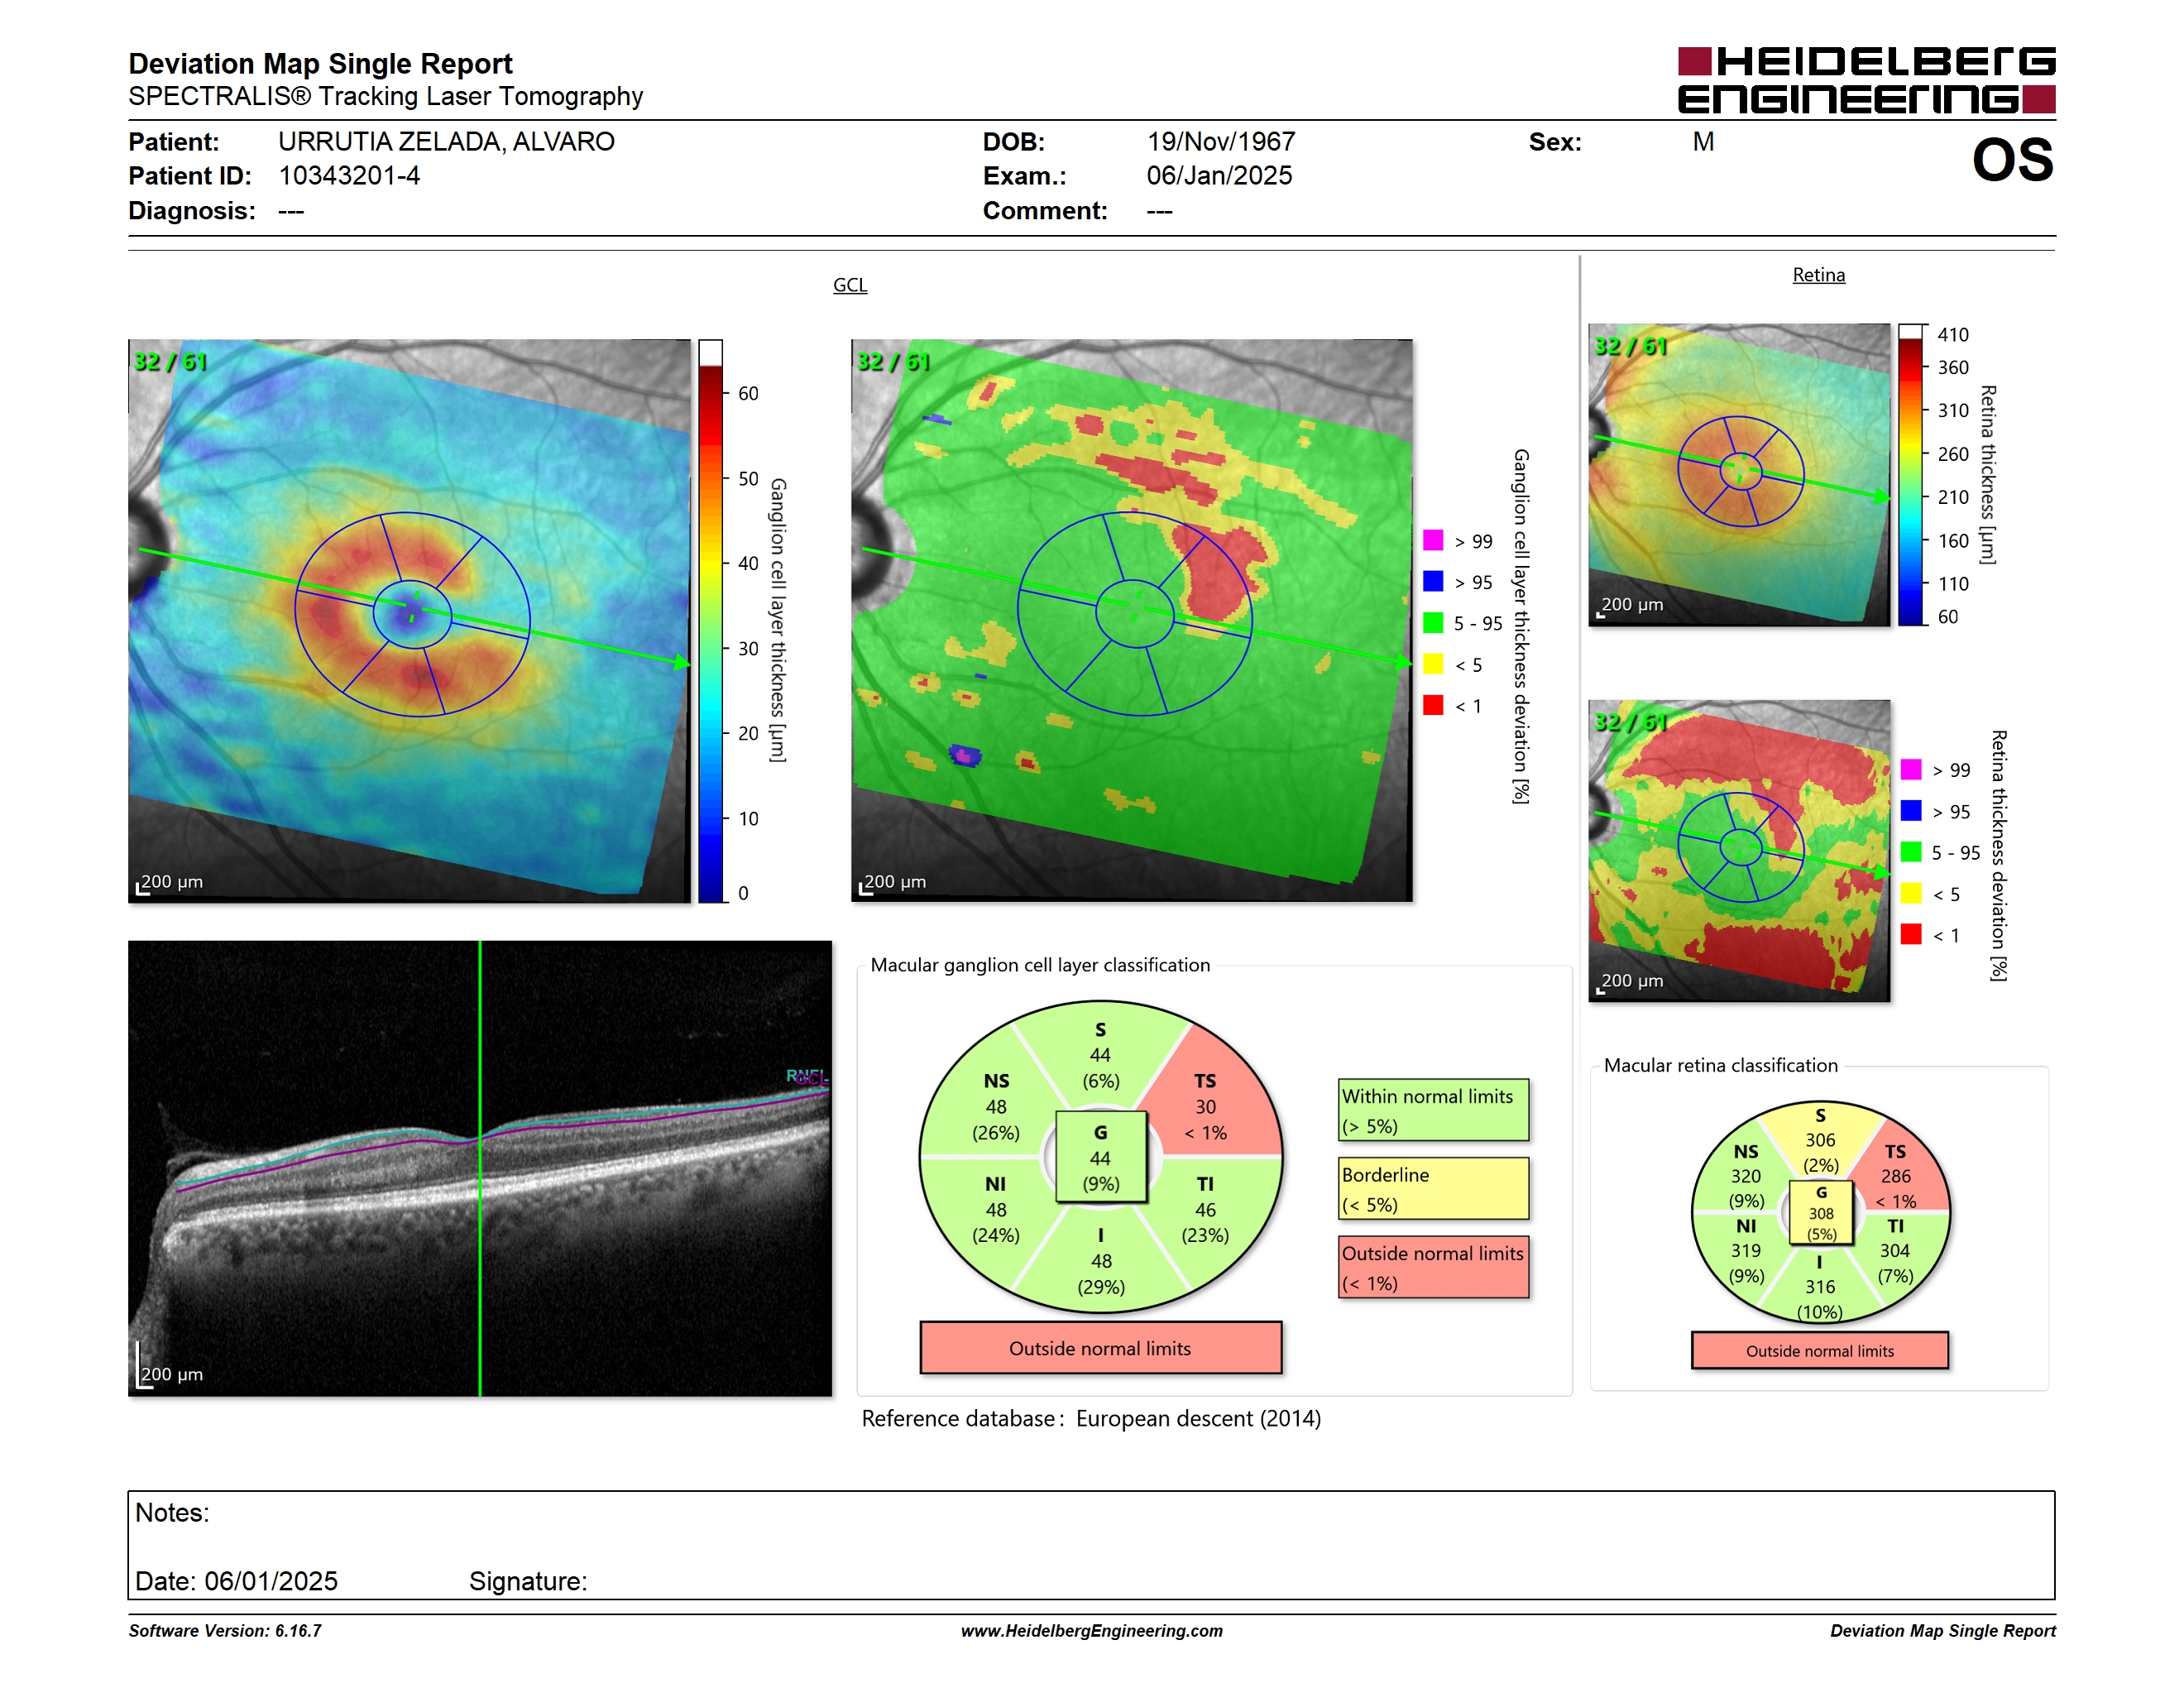Click the S 44 sector in GCL chart
Image resolution: width=2184 pixels, height=1688 pixels.
click(1100, 1055)
